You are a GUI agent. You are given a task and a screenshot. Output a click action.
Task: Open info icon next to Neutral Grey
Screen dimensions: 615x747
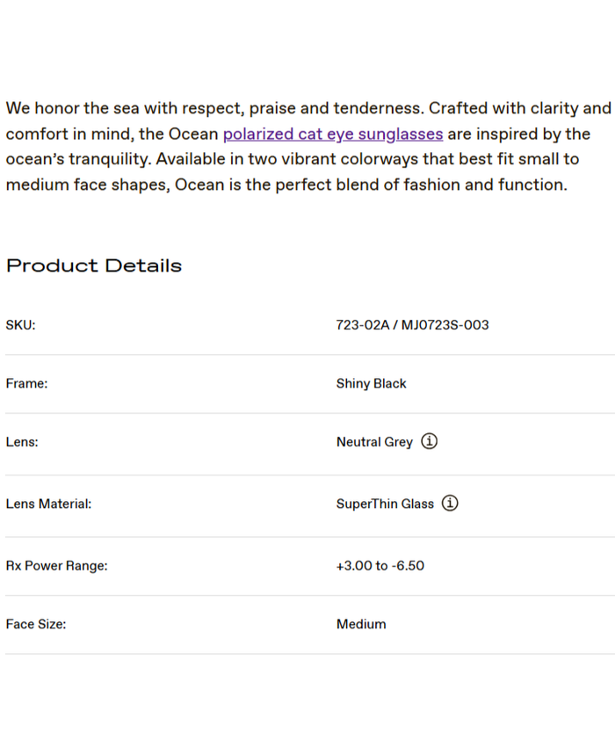click(429, 441)
